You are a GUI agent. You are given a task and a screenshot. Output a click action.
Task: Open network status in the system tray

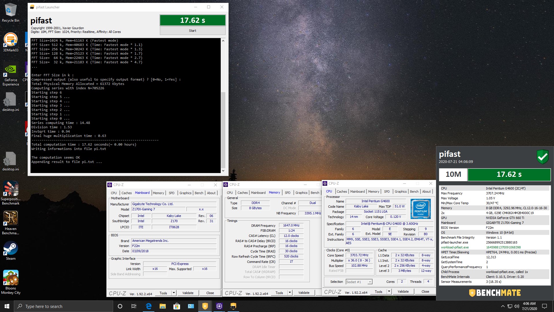[510, 306]
